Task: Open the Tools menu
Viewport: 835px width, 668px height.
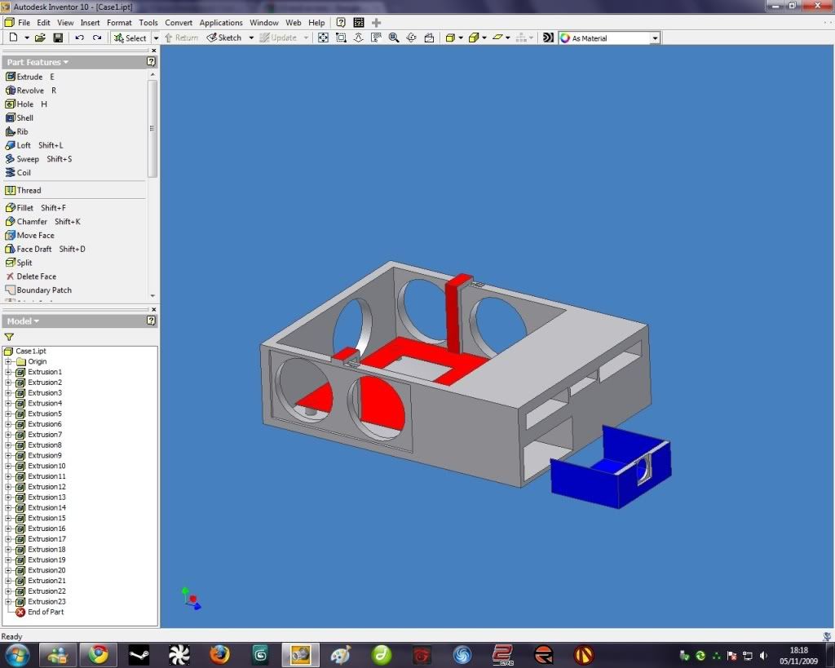Action: (x=148, y=22)
